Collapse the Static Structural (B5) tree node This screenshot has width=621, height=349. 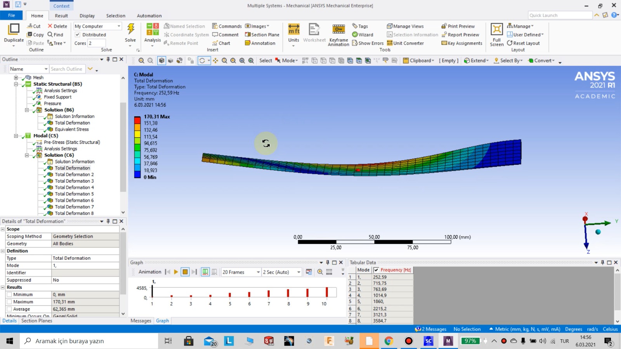pos(16,84)
